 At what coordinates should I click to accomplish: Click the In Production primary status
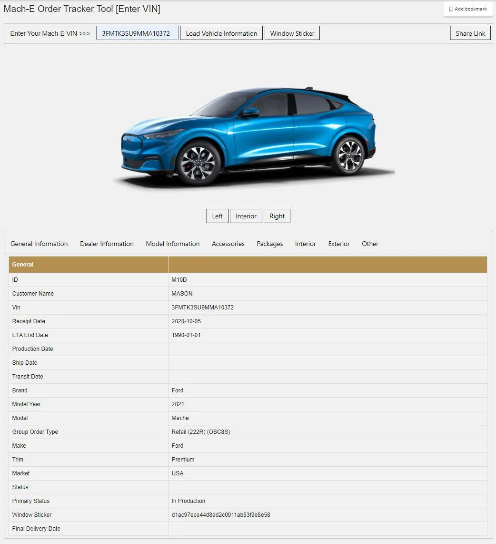coord(188,501)
